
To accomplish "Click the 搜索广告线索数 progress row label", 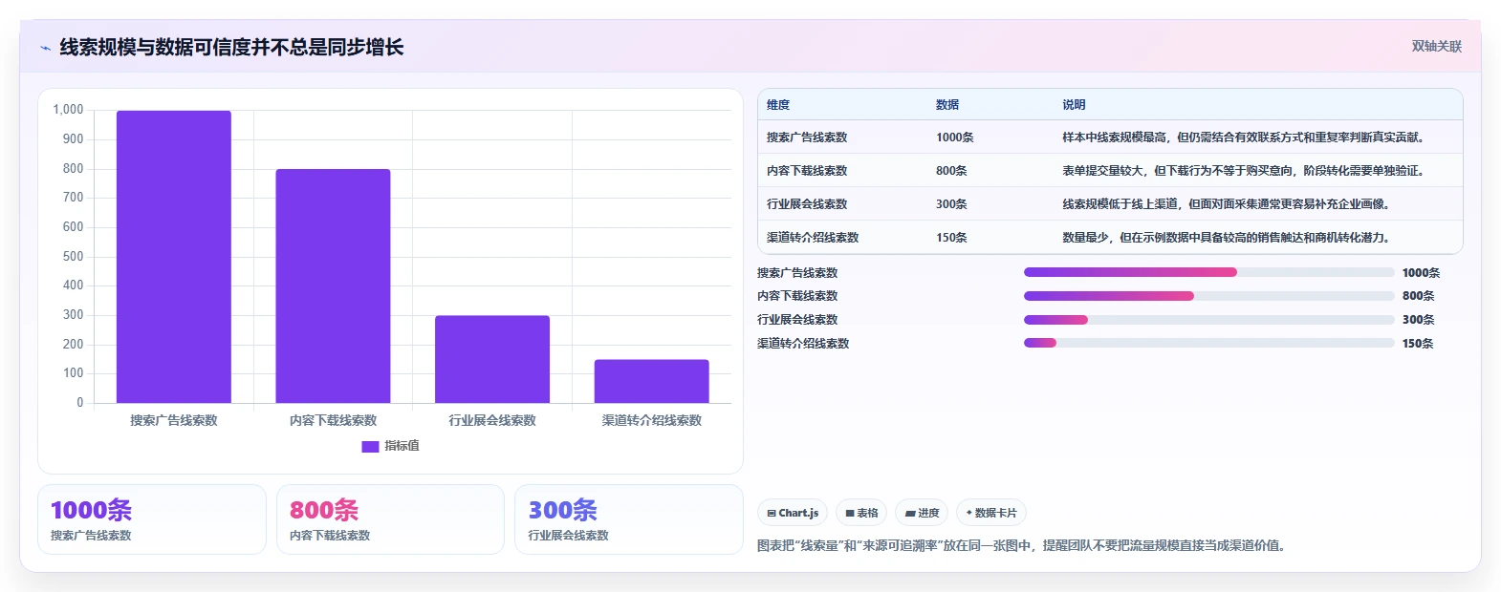I will pyautogui.click(x=797, y=273).
